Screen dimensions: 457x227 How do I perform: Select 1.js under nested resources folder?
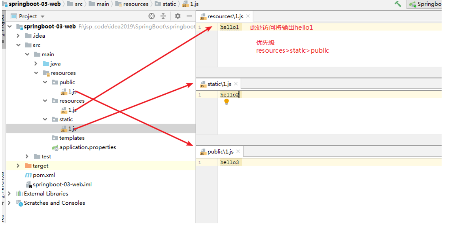[69, 110]
